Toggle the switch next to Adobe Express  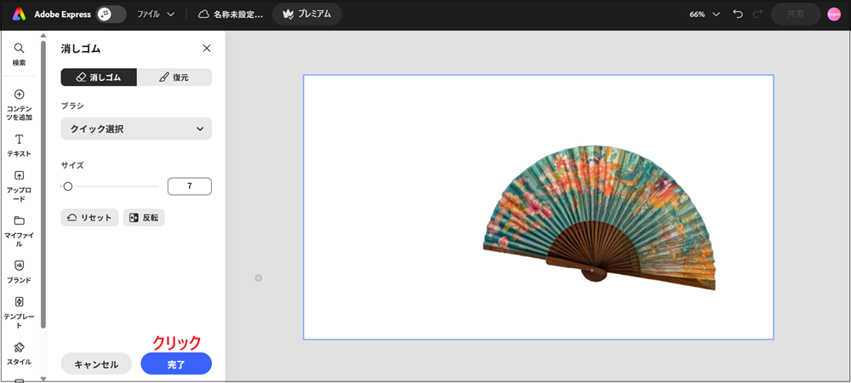tap(111, 14)
